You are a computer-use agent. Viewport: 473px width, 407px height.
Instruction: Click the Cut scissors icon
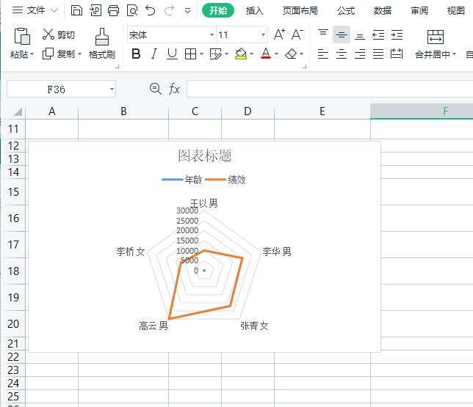click(x=48, y=34)
